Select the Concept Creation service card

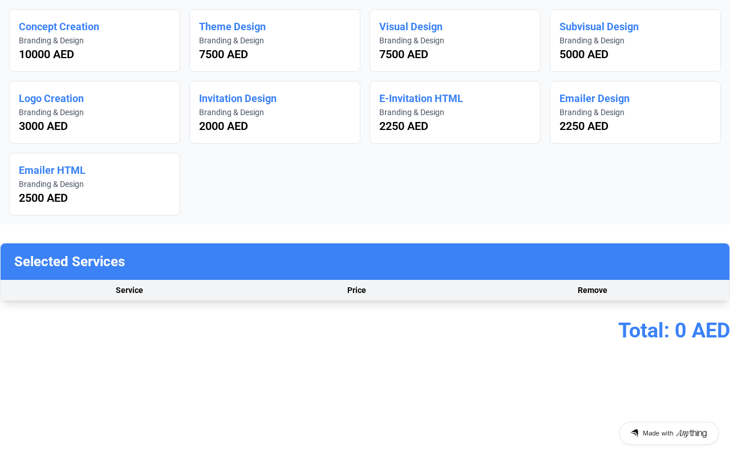(95, 40)
